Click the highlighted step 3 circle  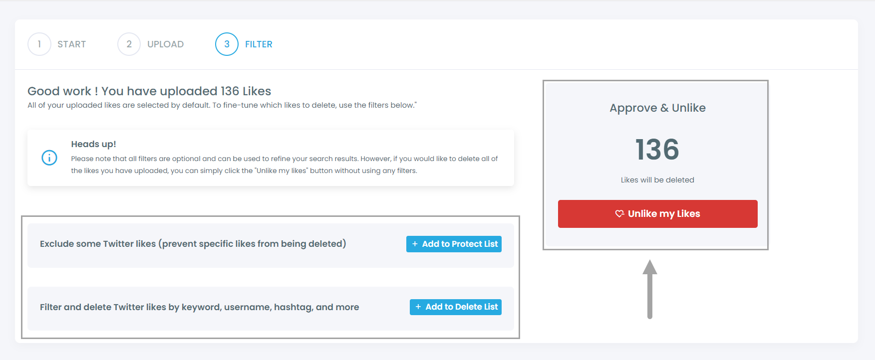click(227, 44)
